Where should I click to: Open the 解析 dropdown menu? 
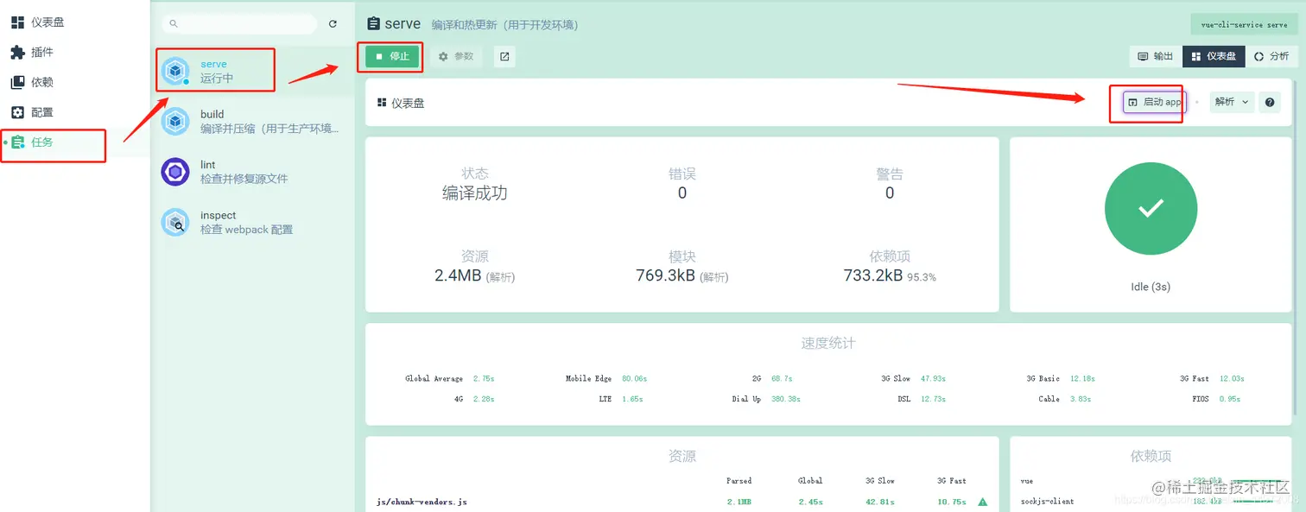pos(1232,102)
